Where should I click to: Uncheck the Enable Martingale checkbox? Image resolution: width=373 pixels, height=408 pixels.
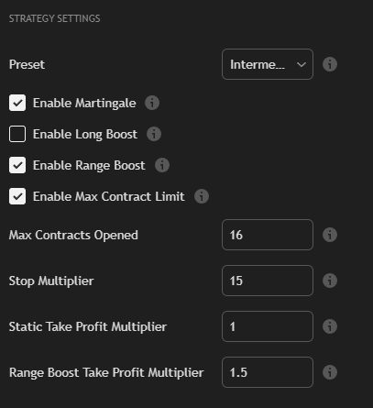coord(17,103)
